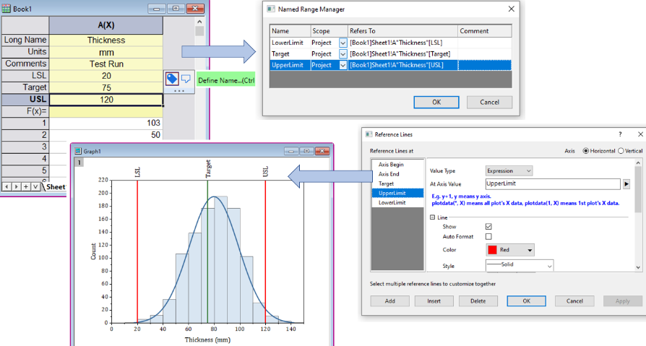Click the add sheet plus icon
Screen dimensions: 646x346
coord(26,186)
